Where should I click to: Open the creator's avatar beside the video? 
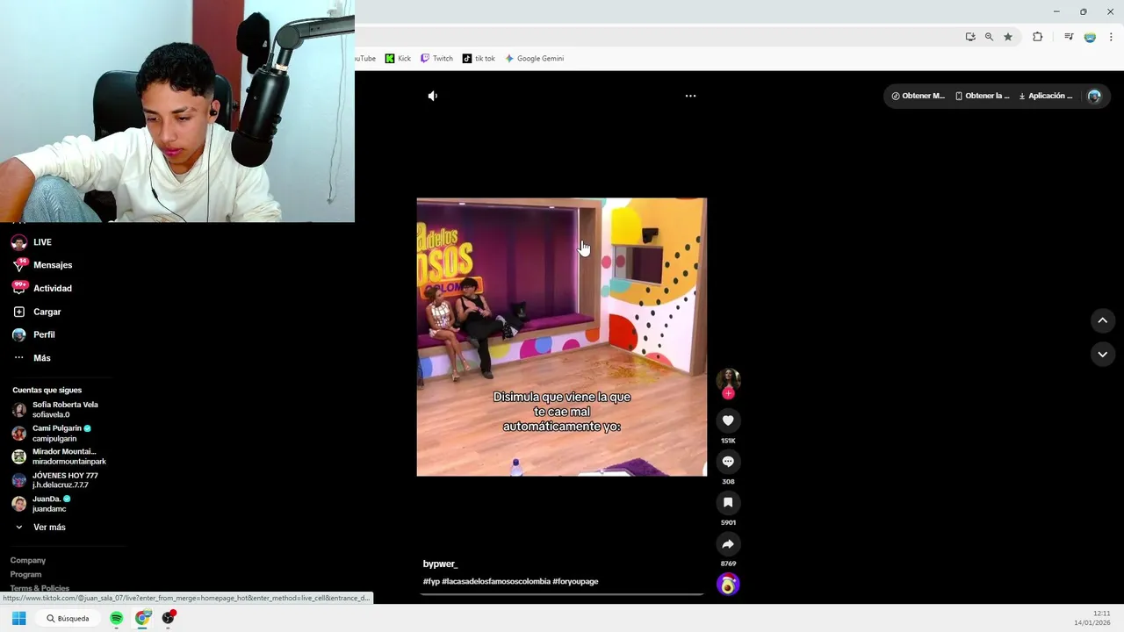(x=728, y=379)
